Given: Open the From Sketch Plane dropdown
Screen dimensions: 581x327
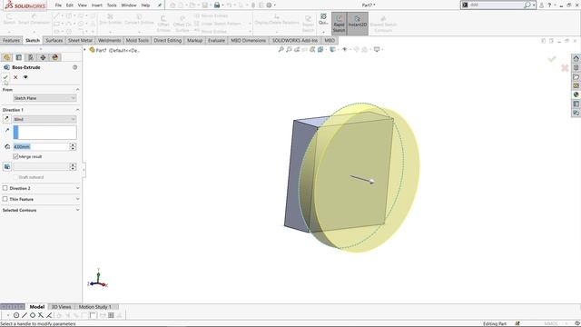Looking at the screenshot, I should [44, 98].
